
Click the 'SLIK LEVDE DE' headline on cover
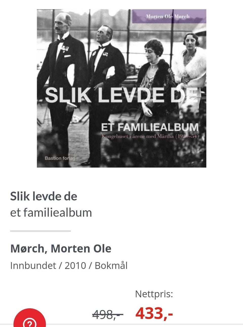(x=121, y=95)
